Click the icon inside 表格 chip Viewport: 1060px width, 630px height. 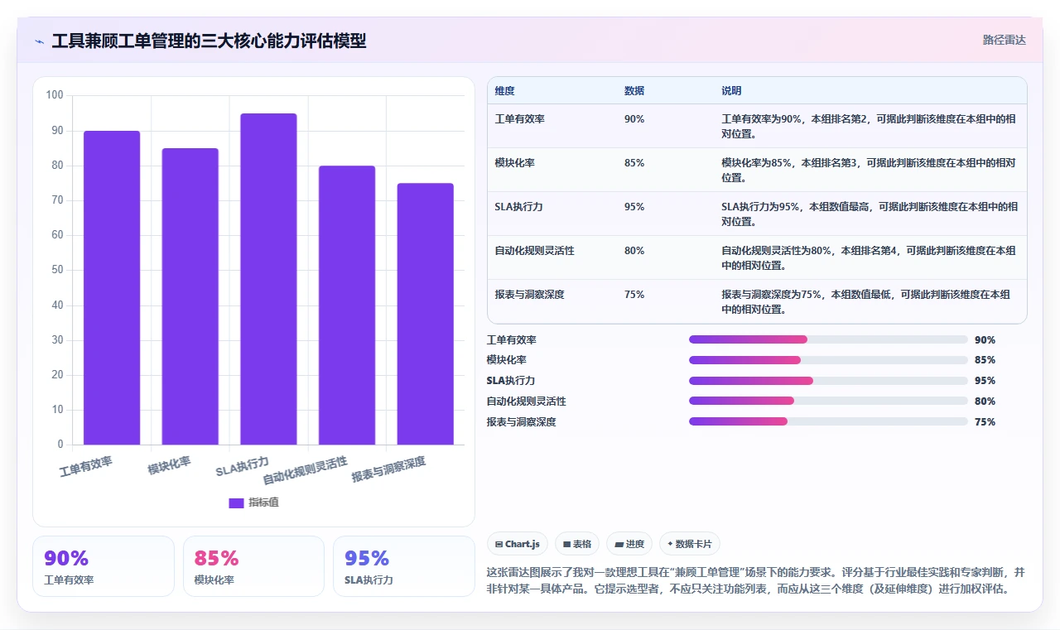(x=566, y=544)
